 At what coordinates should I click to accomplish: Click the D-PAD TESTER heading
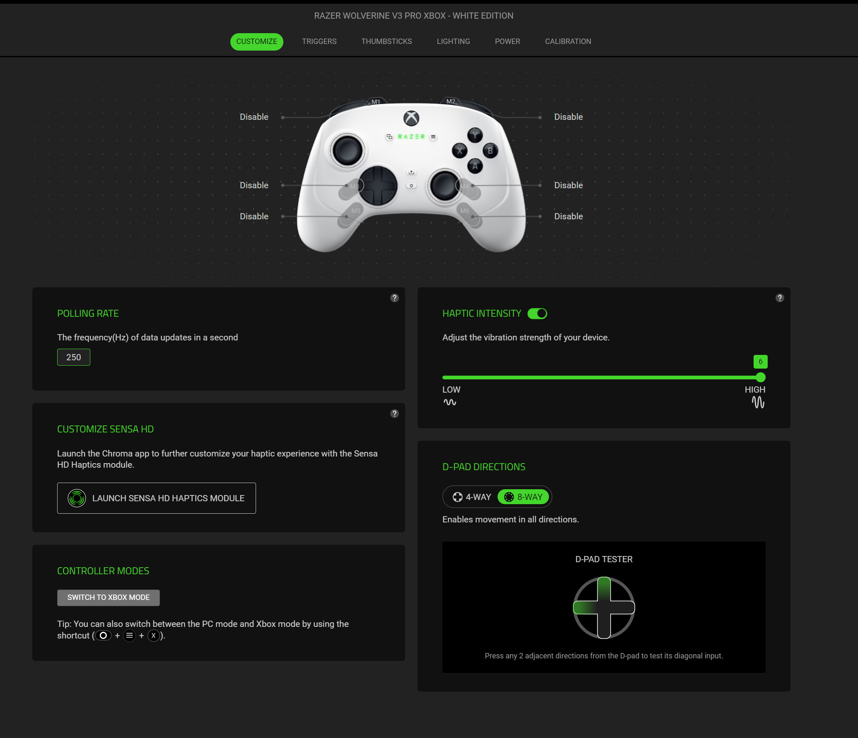604,559
